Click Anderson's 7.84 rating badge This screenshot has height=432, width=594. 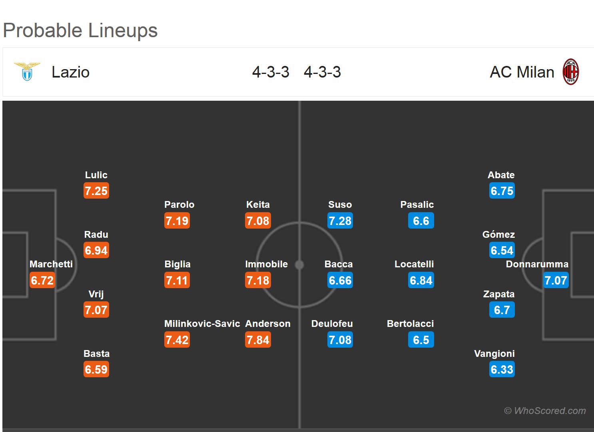(258, 340)
